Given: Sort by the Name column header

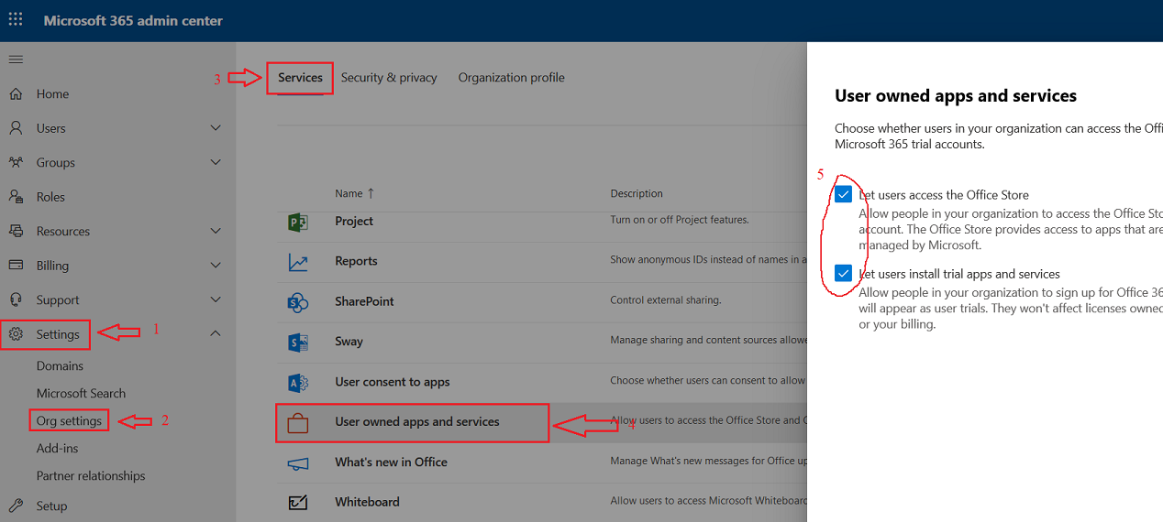Looking at the screenshot, I should point(354,193).
